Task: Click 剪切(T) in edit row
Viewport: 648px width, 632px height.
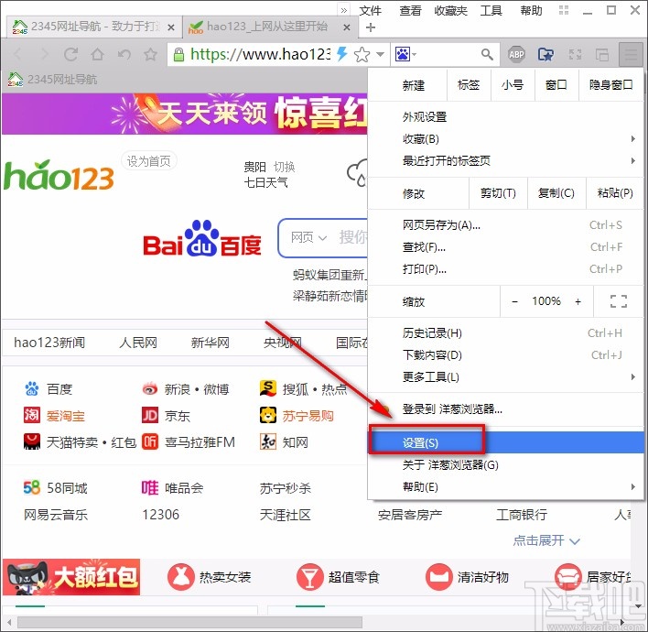Action: click(x=498, y=193)
